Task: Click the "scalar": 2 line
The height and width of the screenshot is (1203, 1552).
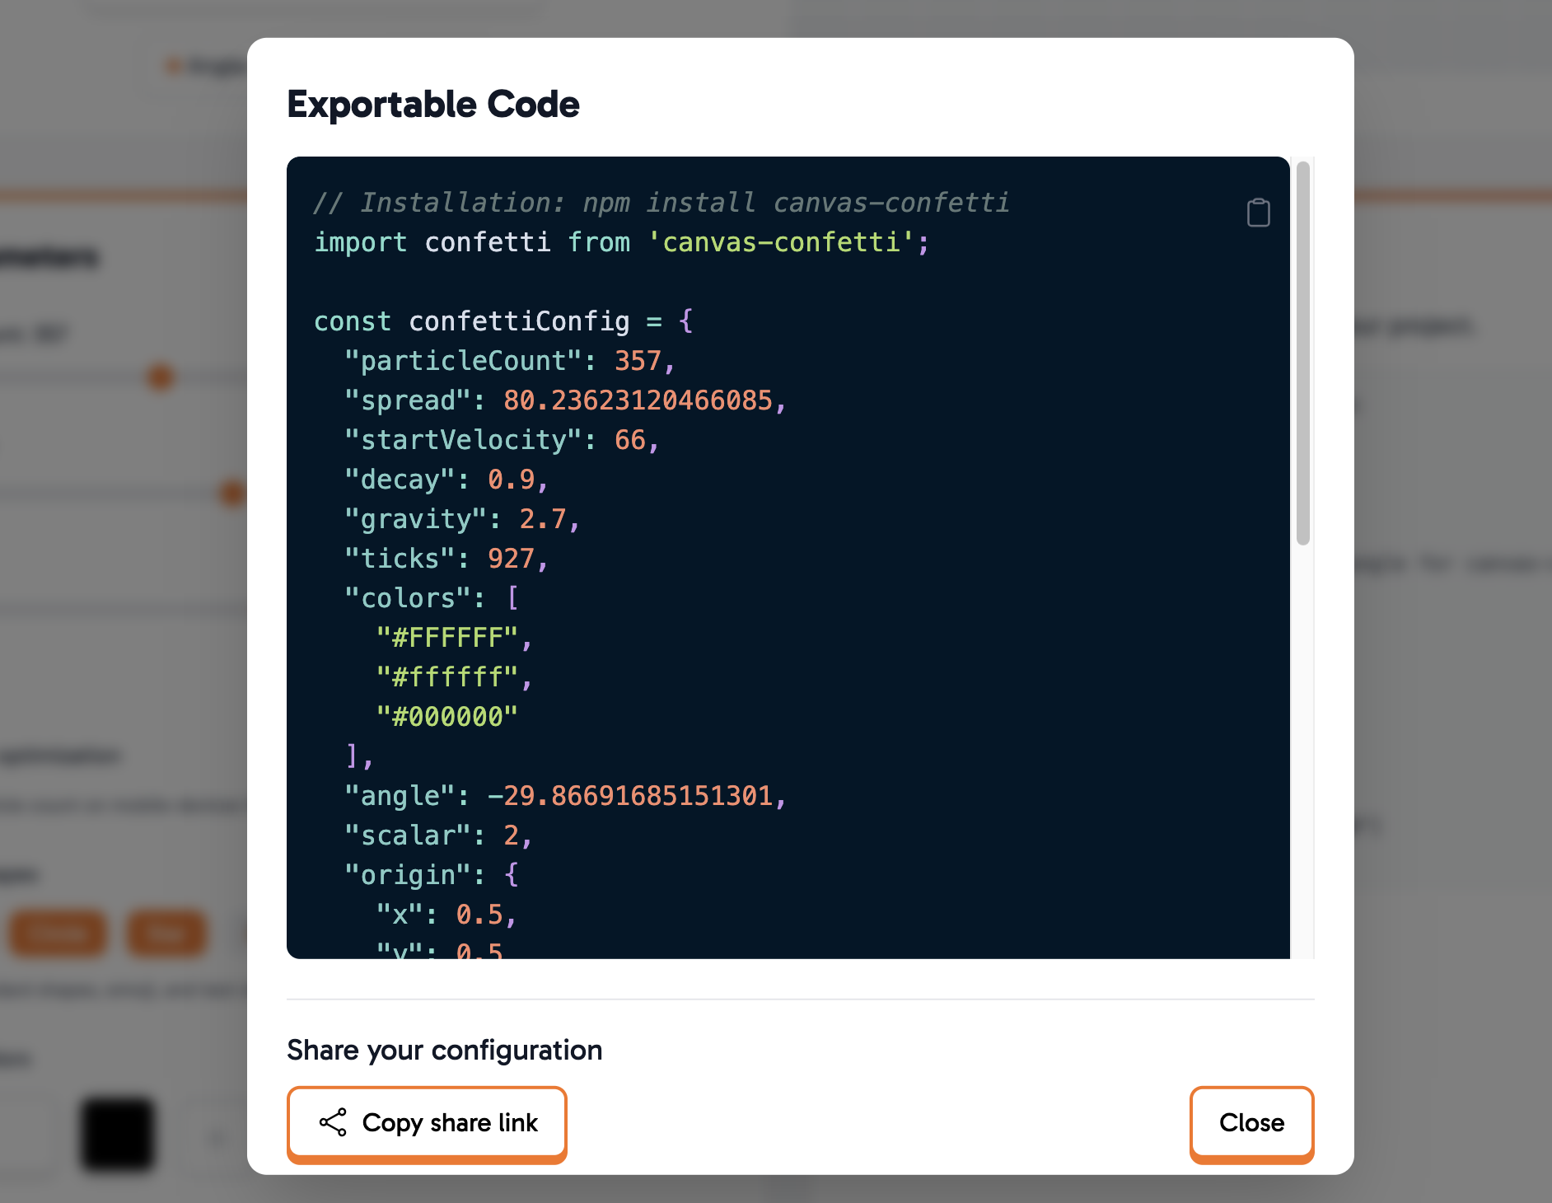Action: pos(438,836)
